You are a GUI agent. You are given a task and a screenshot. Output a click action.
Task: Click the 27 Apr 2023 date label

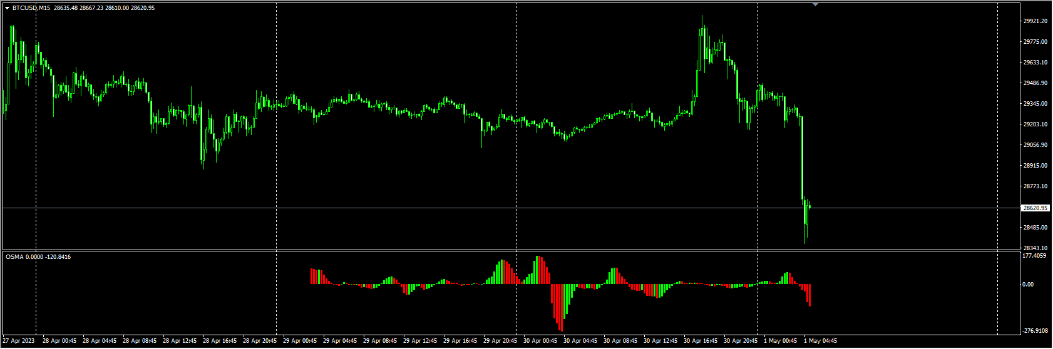(19, 341)
